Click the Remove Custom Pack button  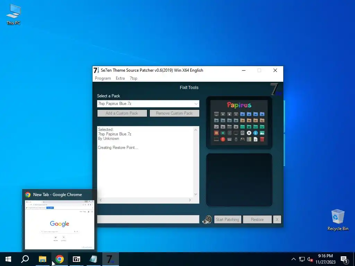[174, 113]
